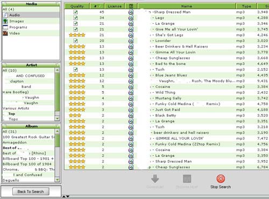Click the file icon on Just Got Paid row

point(131,110)
